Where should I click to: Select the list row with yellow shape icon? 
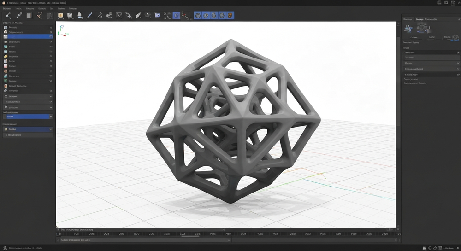pyautogui.click(x=28, y=56)
